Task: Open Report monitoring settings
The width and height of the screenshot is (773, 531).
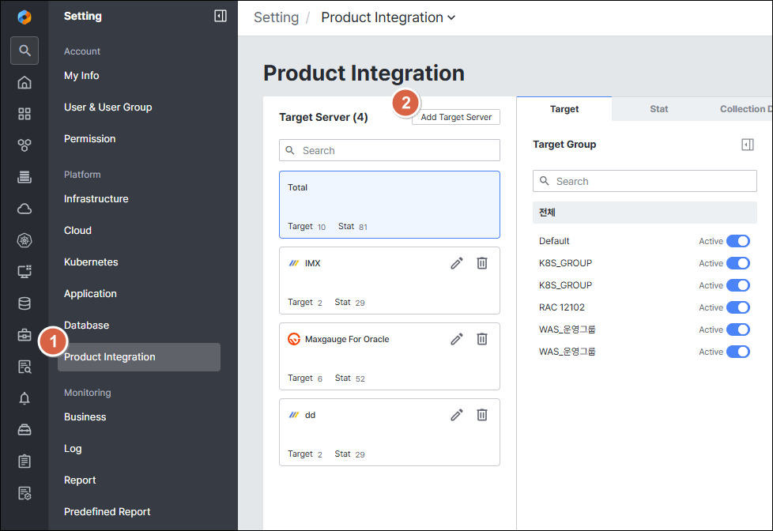Action: tap(80, 480)
